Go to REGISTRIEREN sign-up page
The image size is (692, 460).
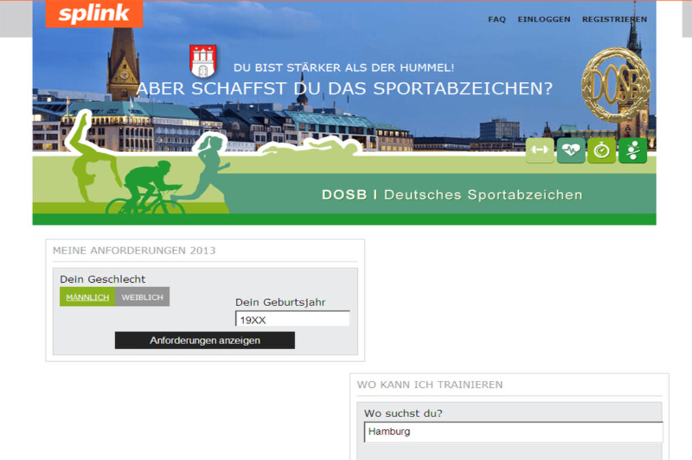coord(614,19)
